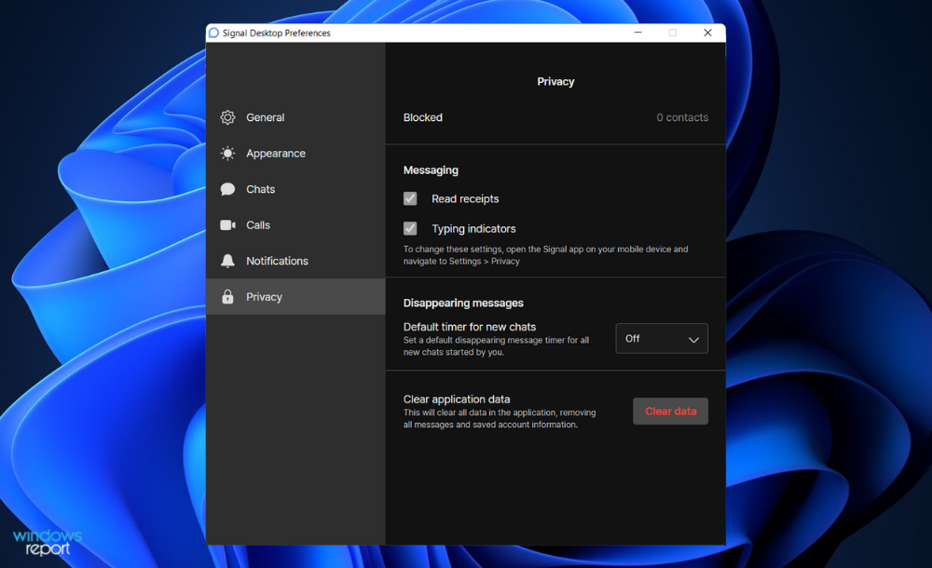Click the Clear application data label
Screen dimensions: 932x568
pos(457,399)
